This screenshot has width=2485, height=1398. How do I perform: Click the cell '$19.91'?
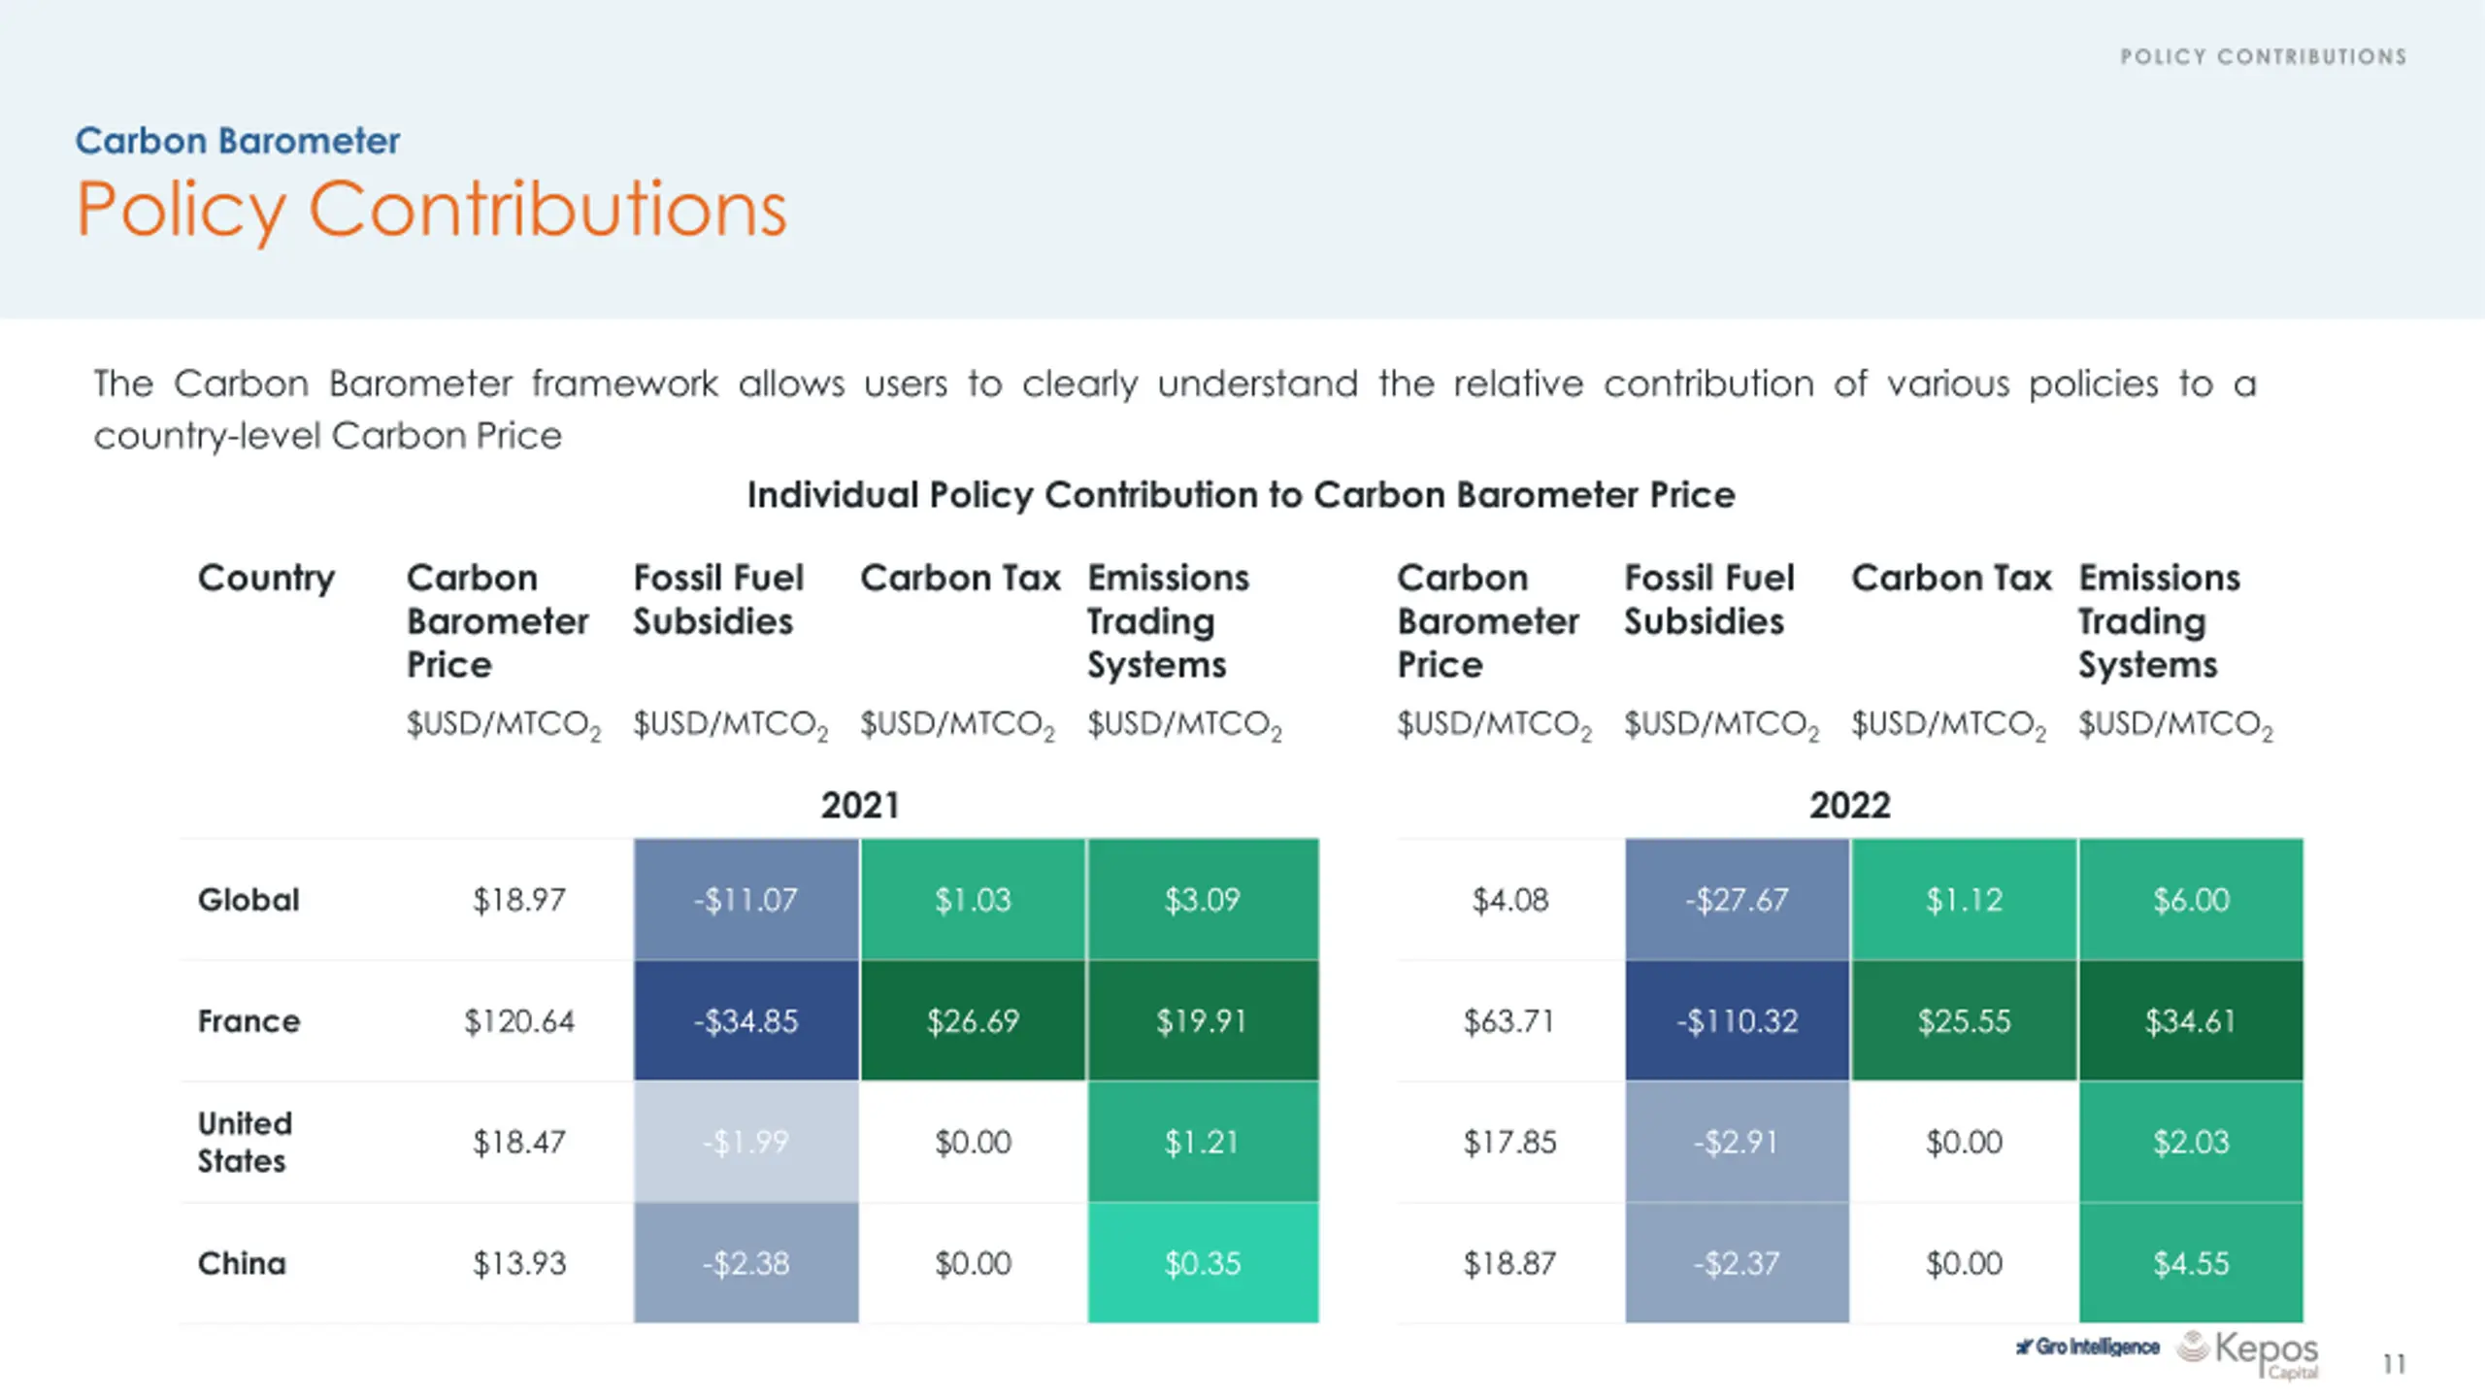1203,1020
